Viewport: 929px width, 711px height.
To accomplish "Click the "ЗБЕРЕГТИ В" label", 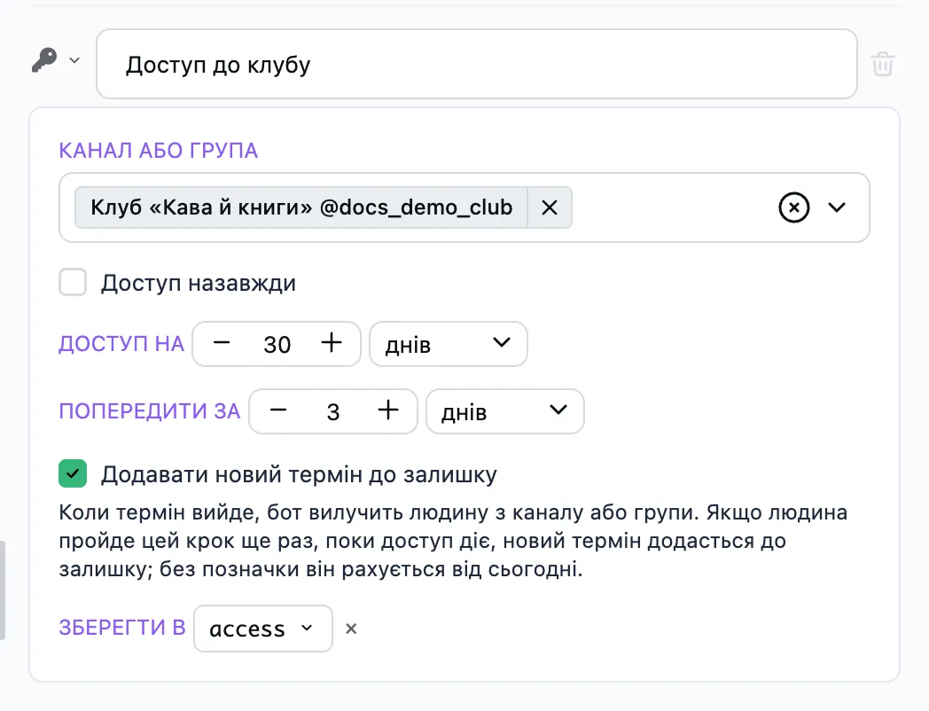I will [122, 628].
